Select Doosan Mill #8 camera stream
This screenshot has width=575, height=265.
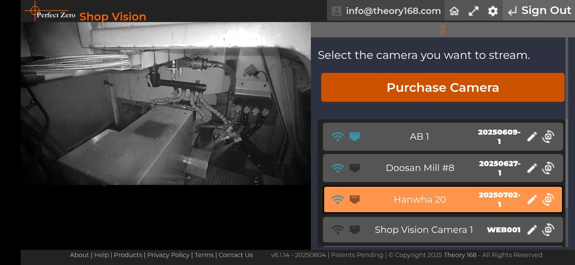(x=420, y=168)
